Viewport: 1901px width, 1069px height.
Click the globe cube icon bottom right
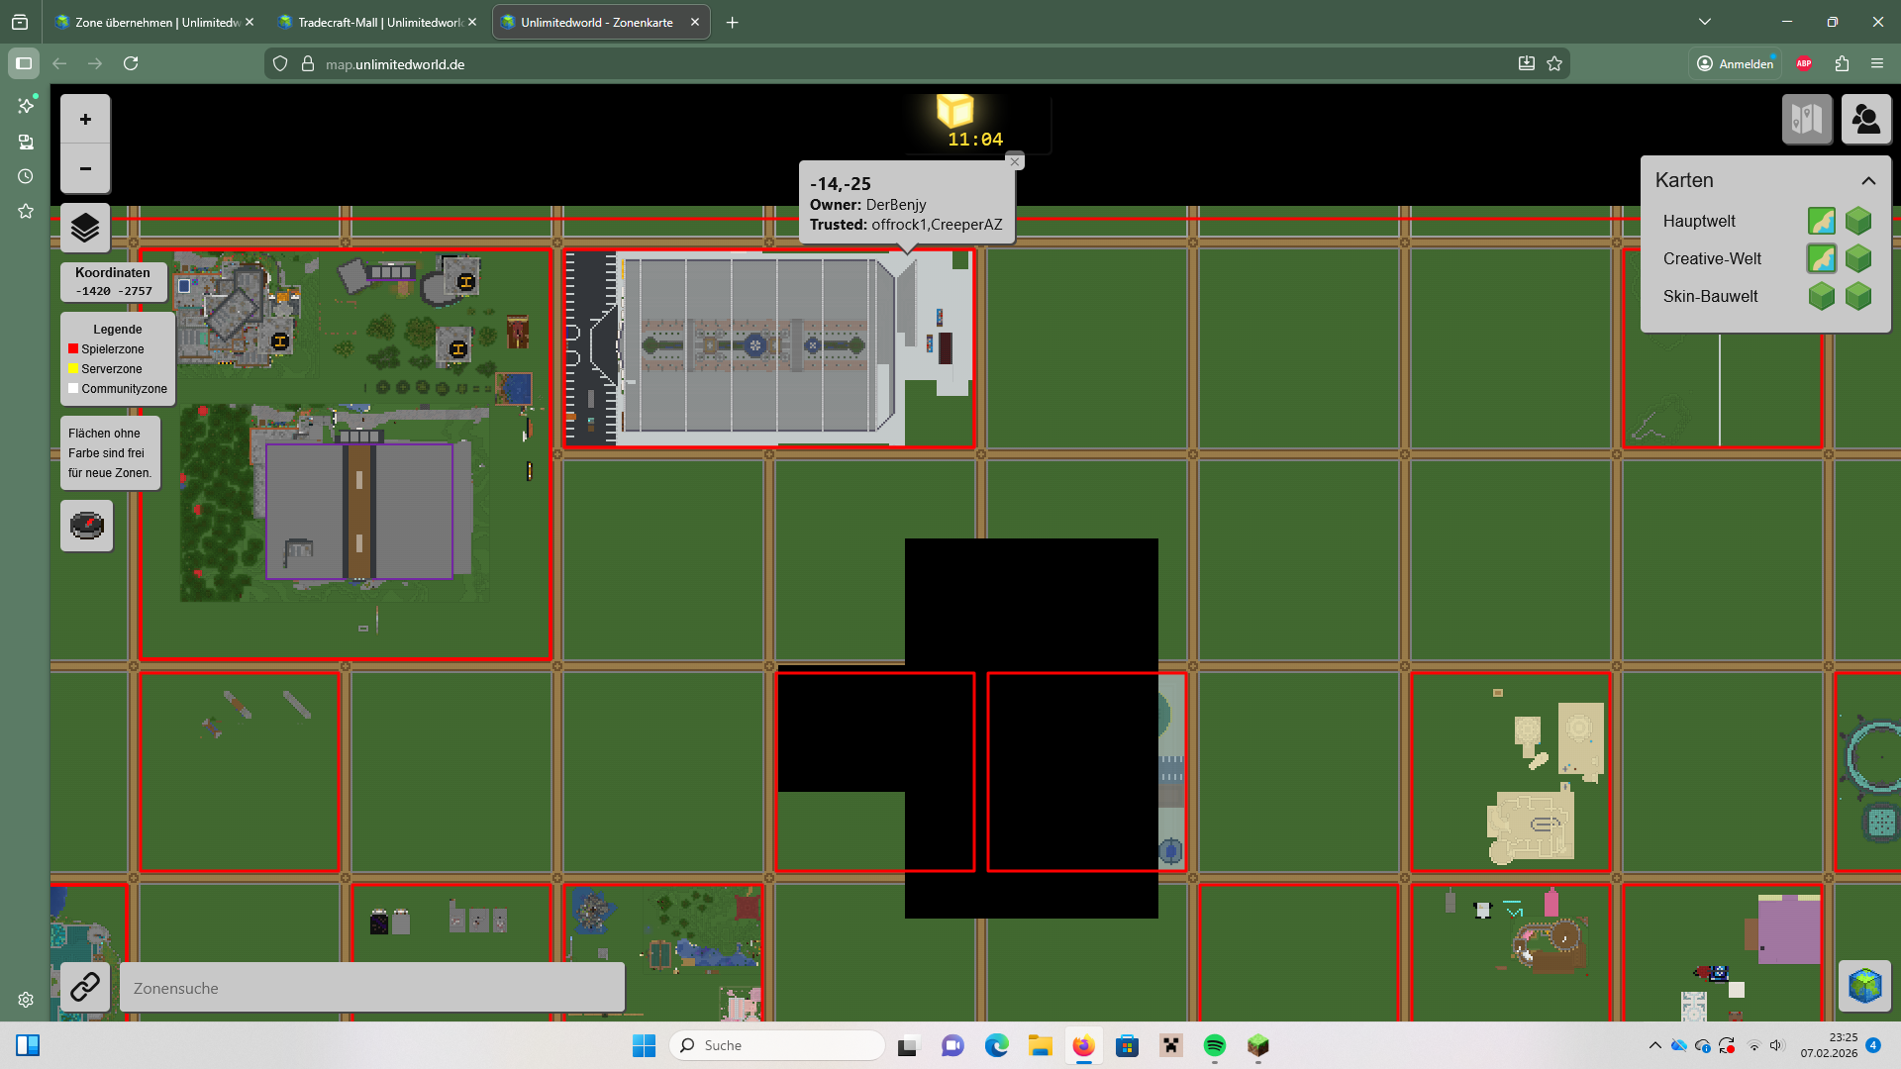(1864, 986)
